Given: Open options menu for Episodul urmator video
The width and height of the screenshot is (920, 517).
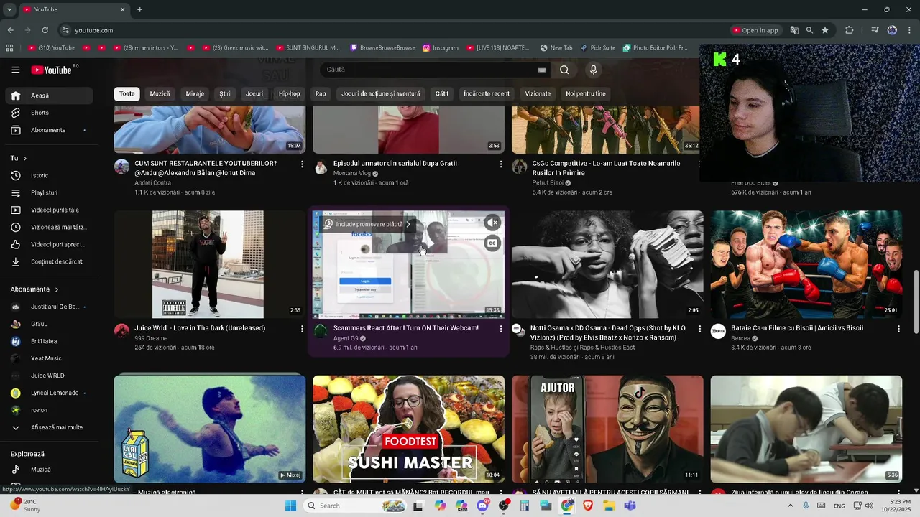Looking at the screenshot, I should (x=501, y=164).
